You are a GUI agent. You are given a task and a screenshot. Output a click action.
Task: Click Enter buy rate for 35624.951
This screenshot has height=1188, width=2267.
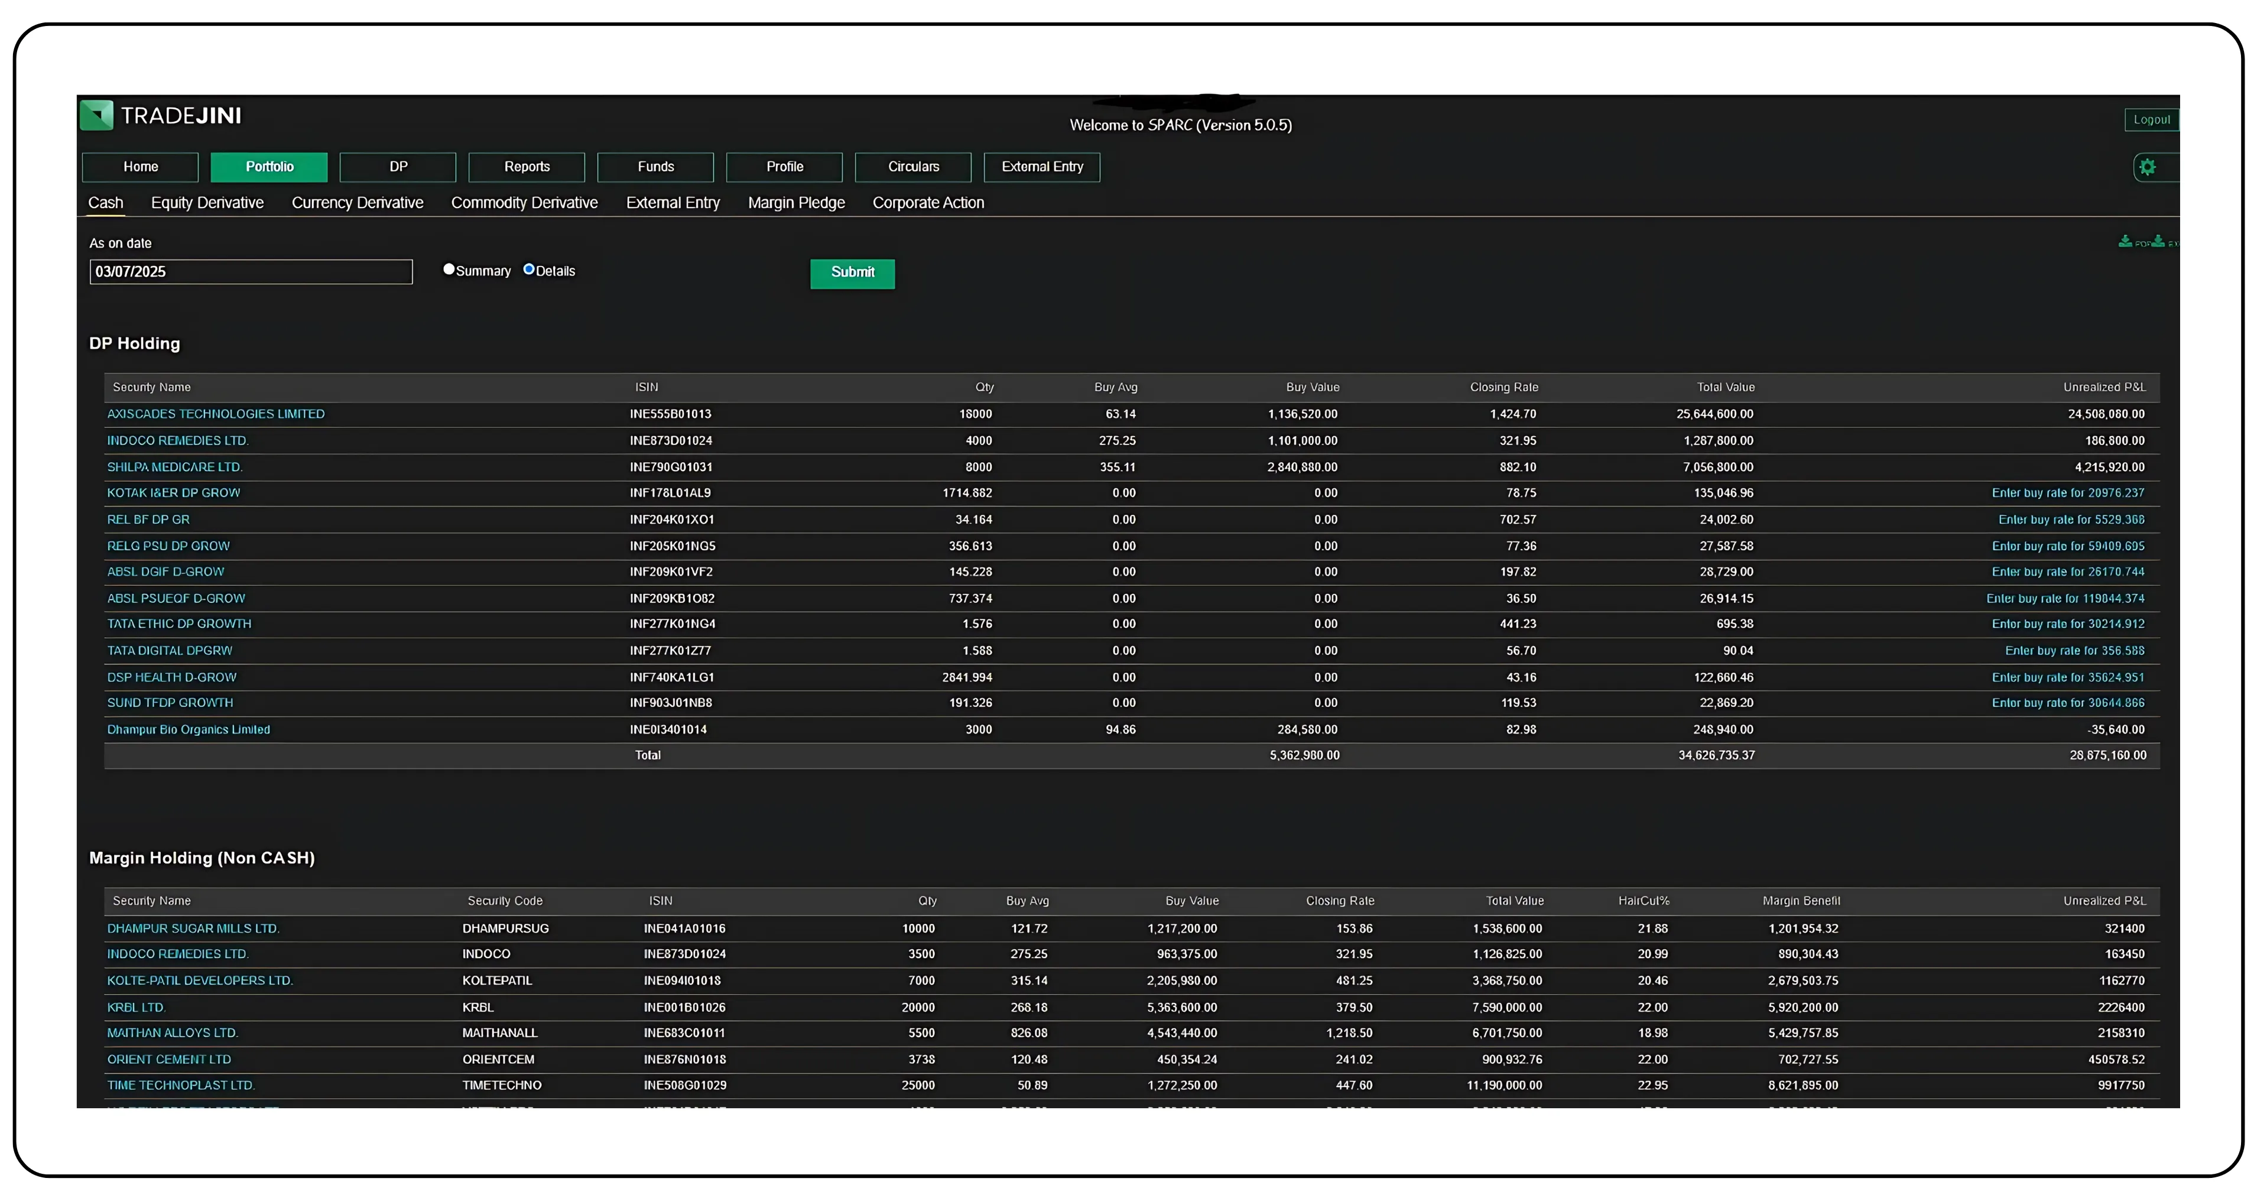tap(2068, 677)
